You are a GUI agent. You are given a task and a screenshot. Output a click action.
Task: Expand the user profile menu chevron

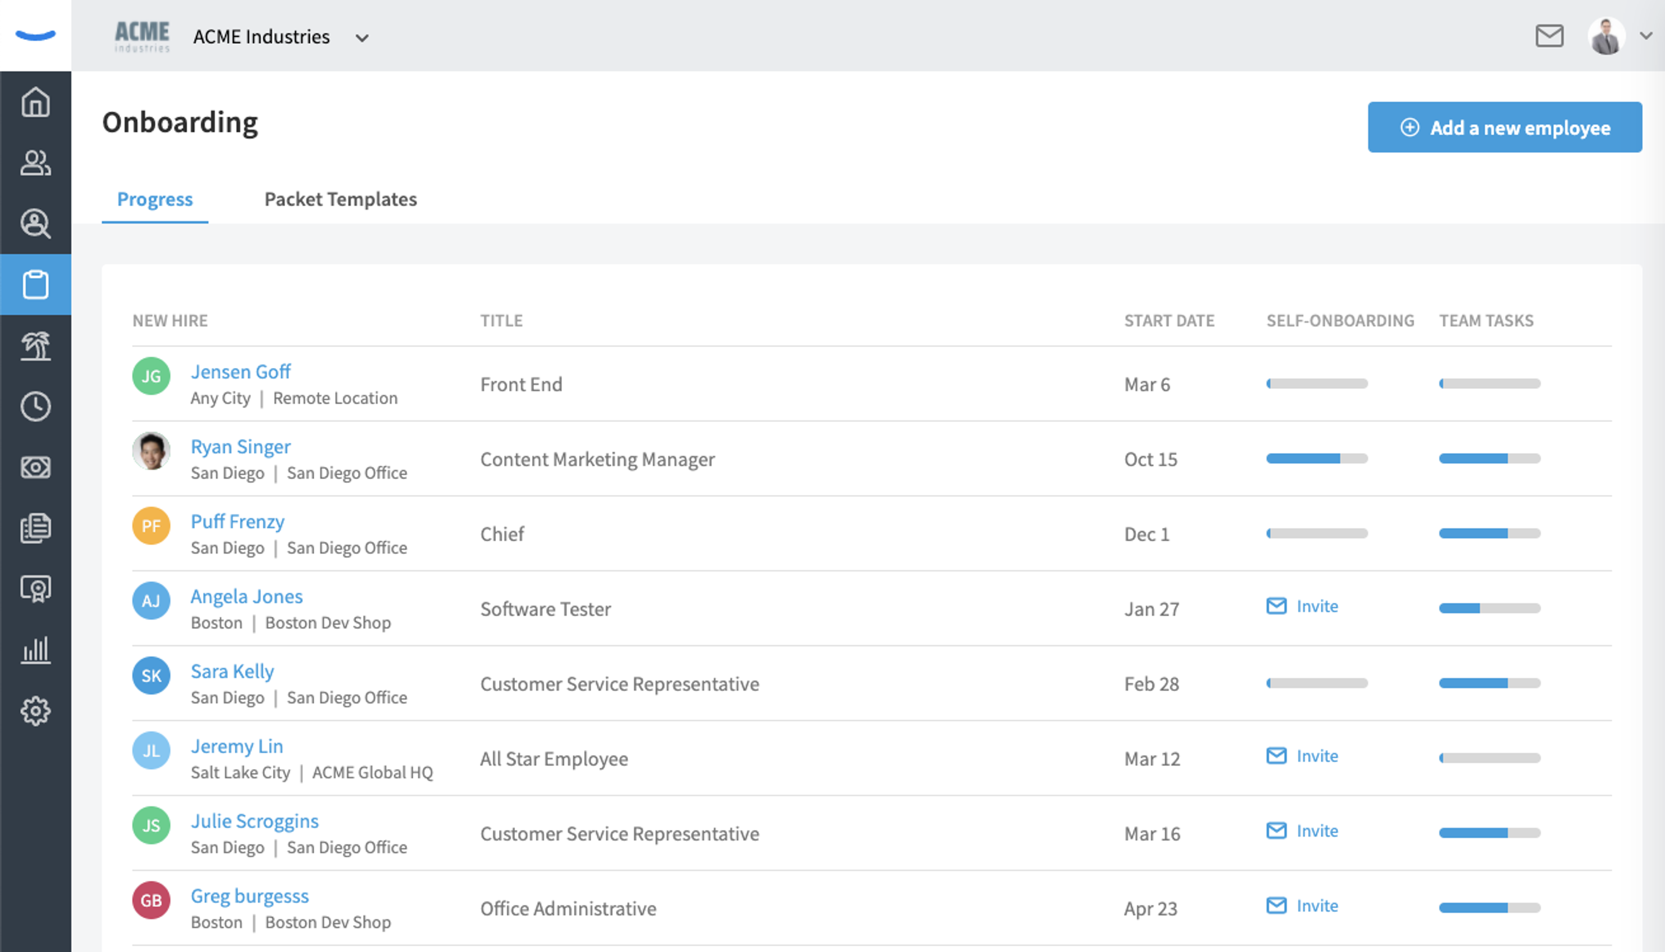(x=1645, y=36)
